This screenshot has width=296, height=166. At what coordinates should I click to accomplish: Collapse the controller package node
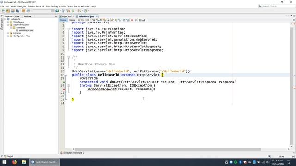coord(11,28)
